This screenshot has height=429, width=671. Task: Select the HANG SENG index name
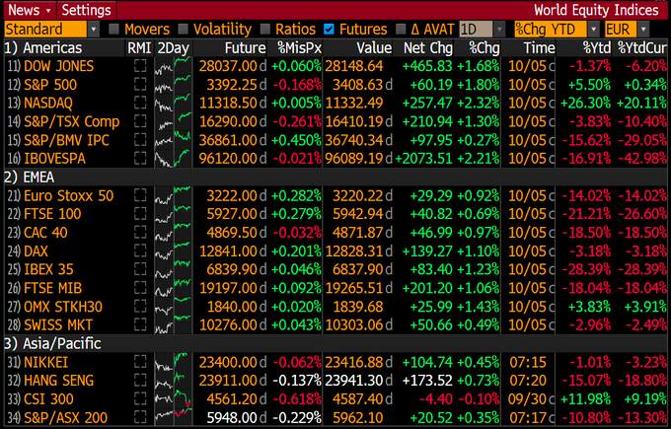click(58, 381)
